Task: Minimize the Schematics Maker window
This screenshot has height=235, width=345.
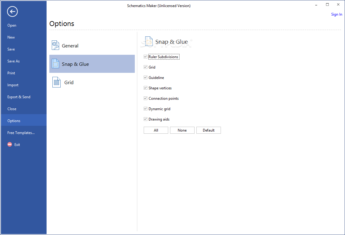Action: (316, 5)
